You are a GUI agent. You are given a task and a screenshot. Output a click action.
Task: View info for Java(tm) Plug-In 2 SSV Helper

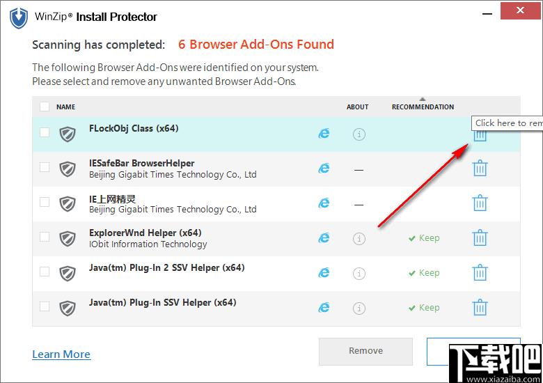pyautogui.click(x=359, y=273)
